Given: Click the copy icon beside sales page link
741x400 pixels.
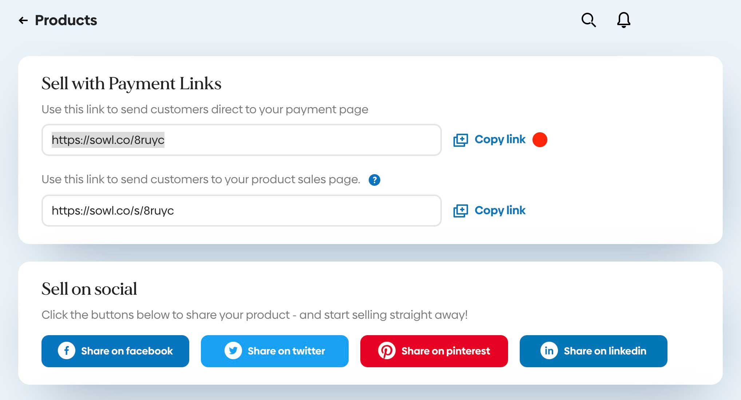Looking at the screenshot, I should coord(460,211).
